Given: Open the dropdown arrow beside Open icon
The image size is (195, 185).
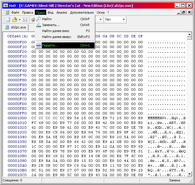Looking at the screenshot, I should [20, 20].
